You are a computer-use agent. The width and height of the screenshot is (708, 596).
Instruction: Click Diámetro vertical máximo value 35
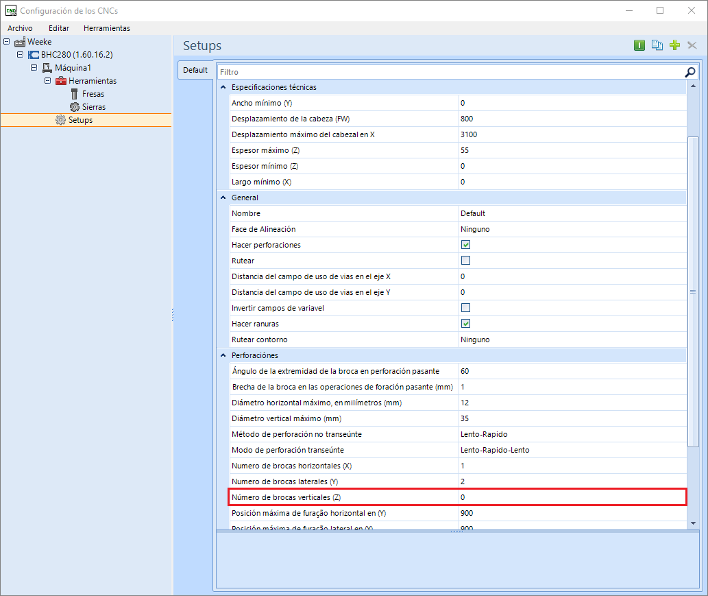[x=572, y=418]
